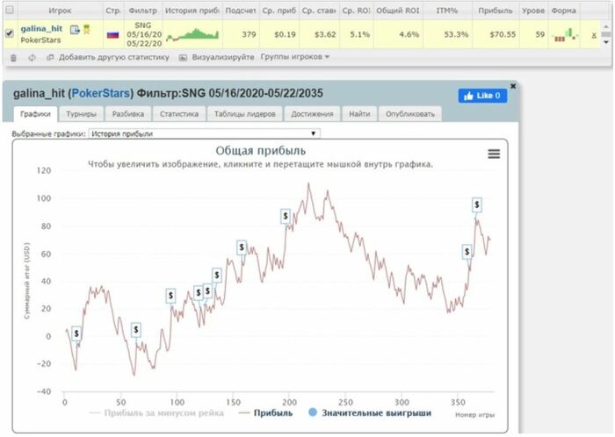Click the picture icon next to Визуализируйте
Screen dimensions: 615x437
coord(183,58)
